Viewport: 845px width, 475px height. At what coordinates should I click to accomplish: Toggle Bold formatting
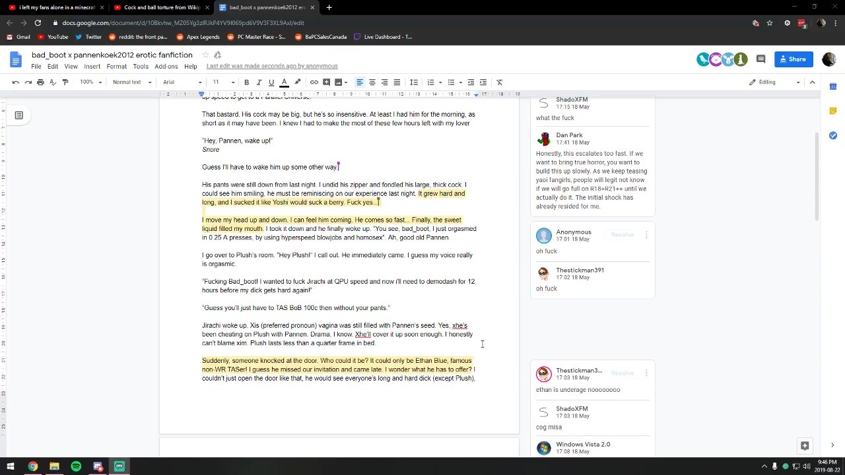click(x=246, y=82)
